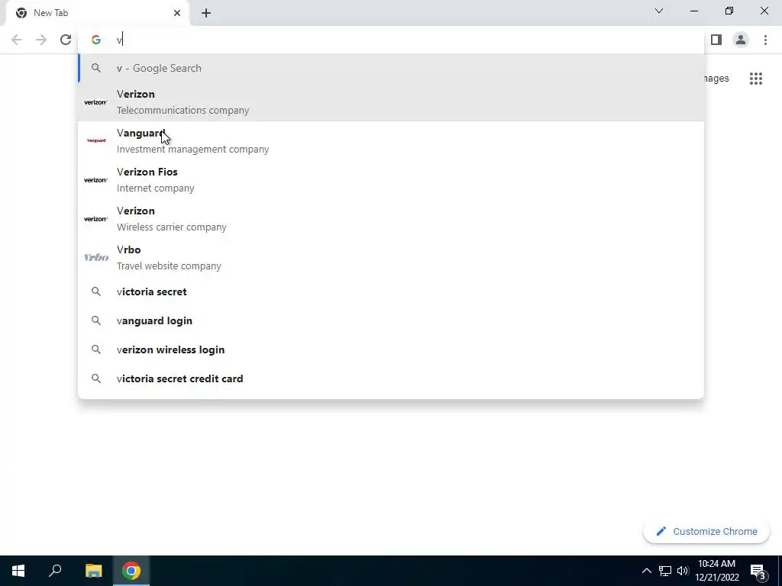This screenshot has height=586, width=782.
Task: Restore down the Chrome window
Action: tap(729, 11)
